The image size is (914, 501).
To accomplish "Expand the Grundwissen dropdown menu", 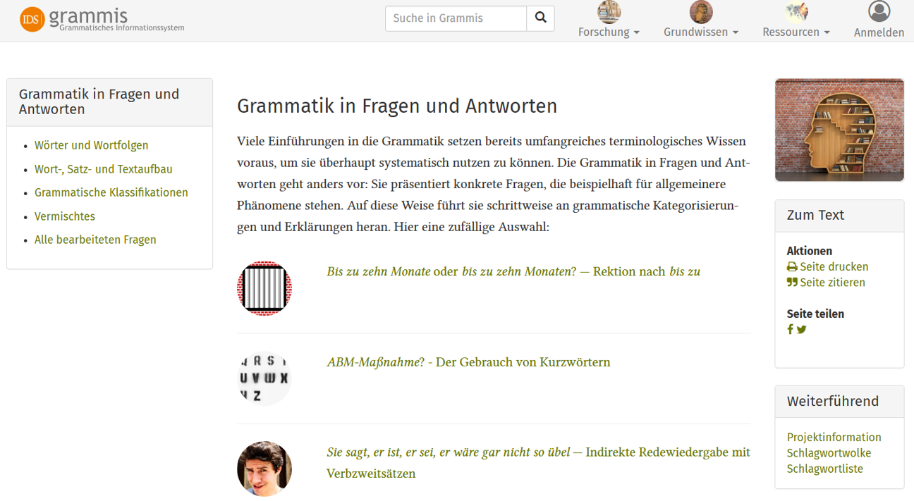I will click(700, 32).
